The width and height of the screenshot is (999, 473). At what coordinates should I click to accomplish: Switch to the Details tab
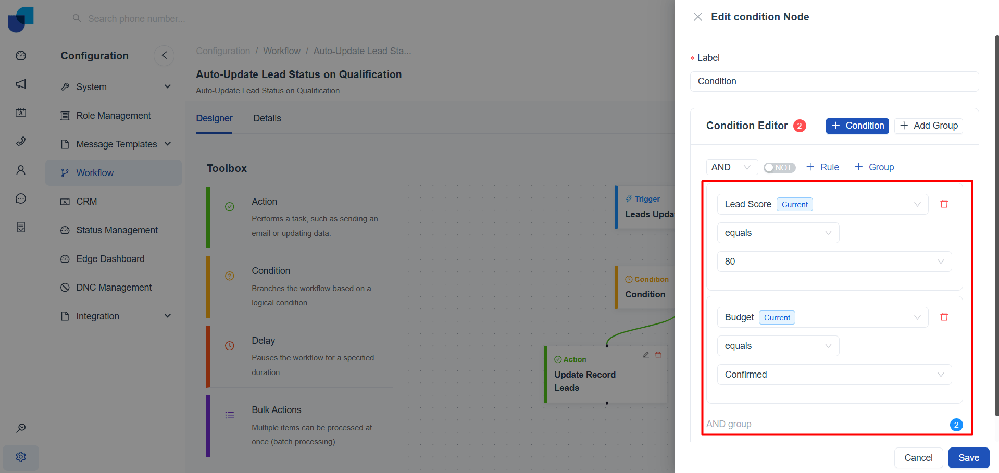267,118
